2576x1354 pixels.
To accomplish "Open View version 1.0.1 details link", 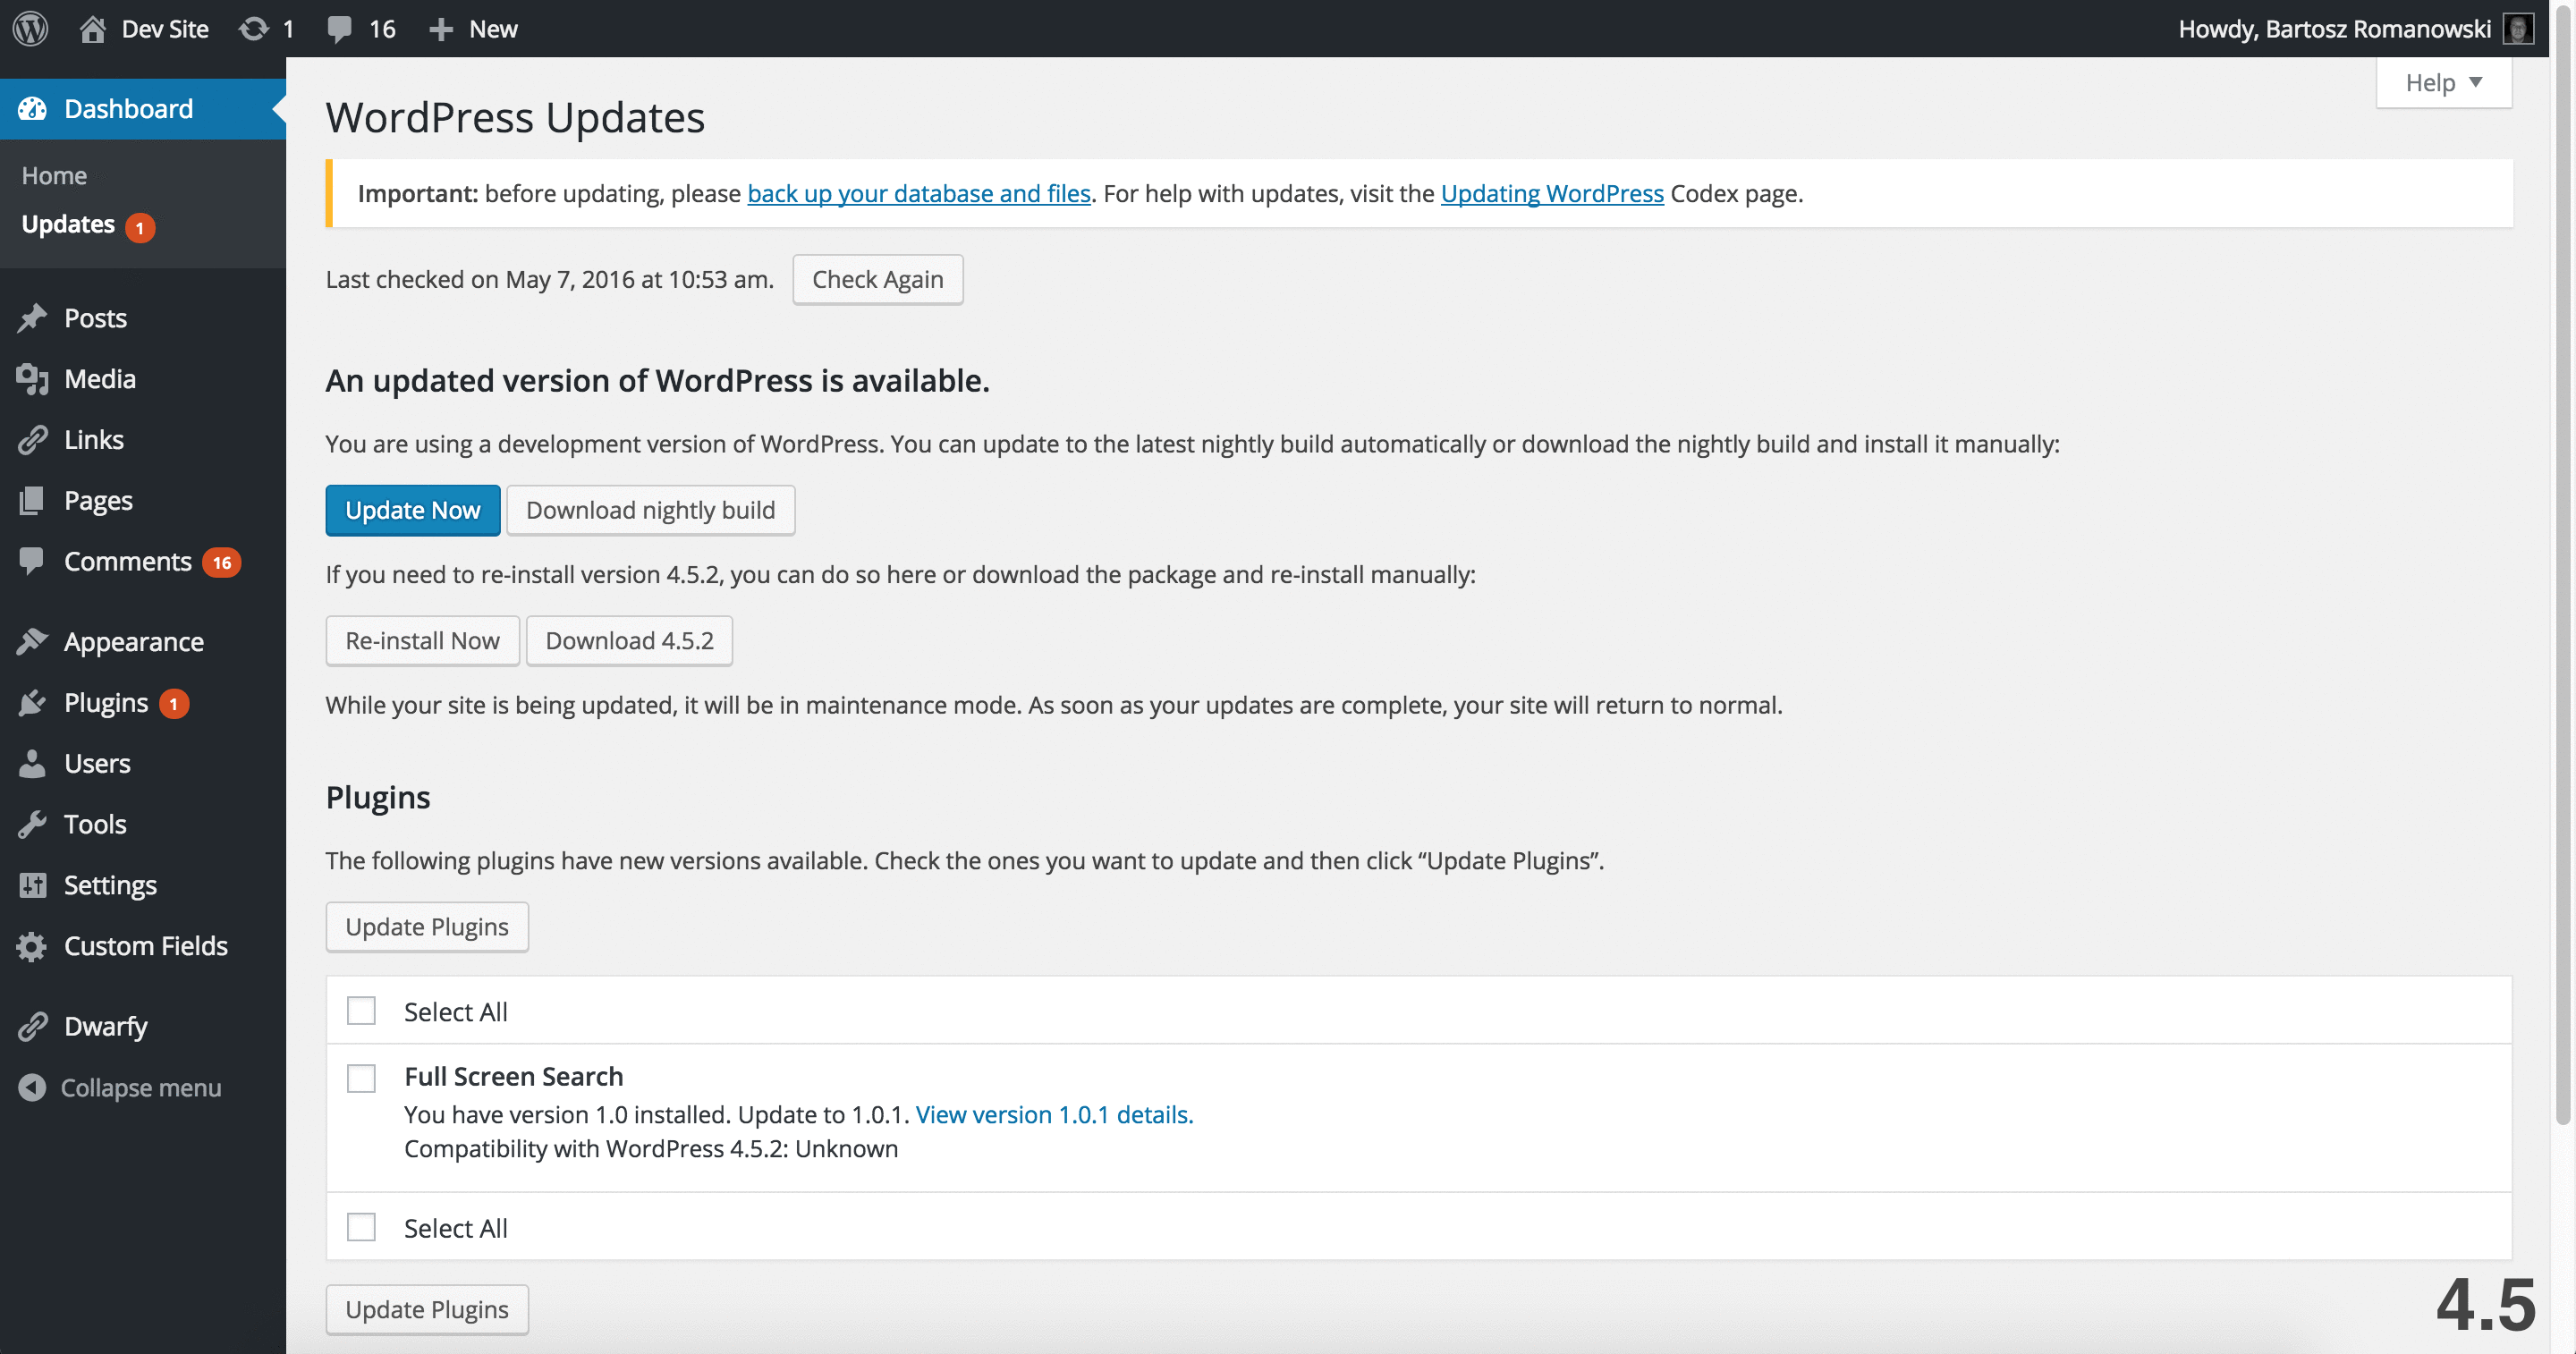I will point(1054,1114).
